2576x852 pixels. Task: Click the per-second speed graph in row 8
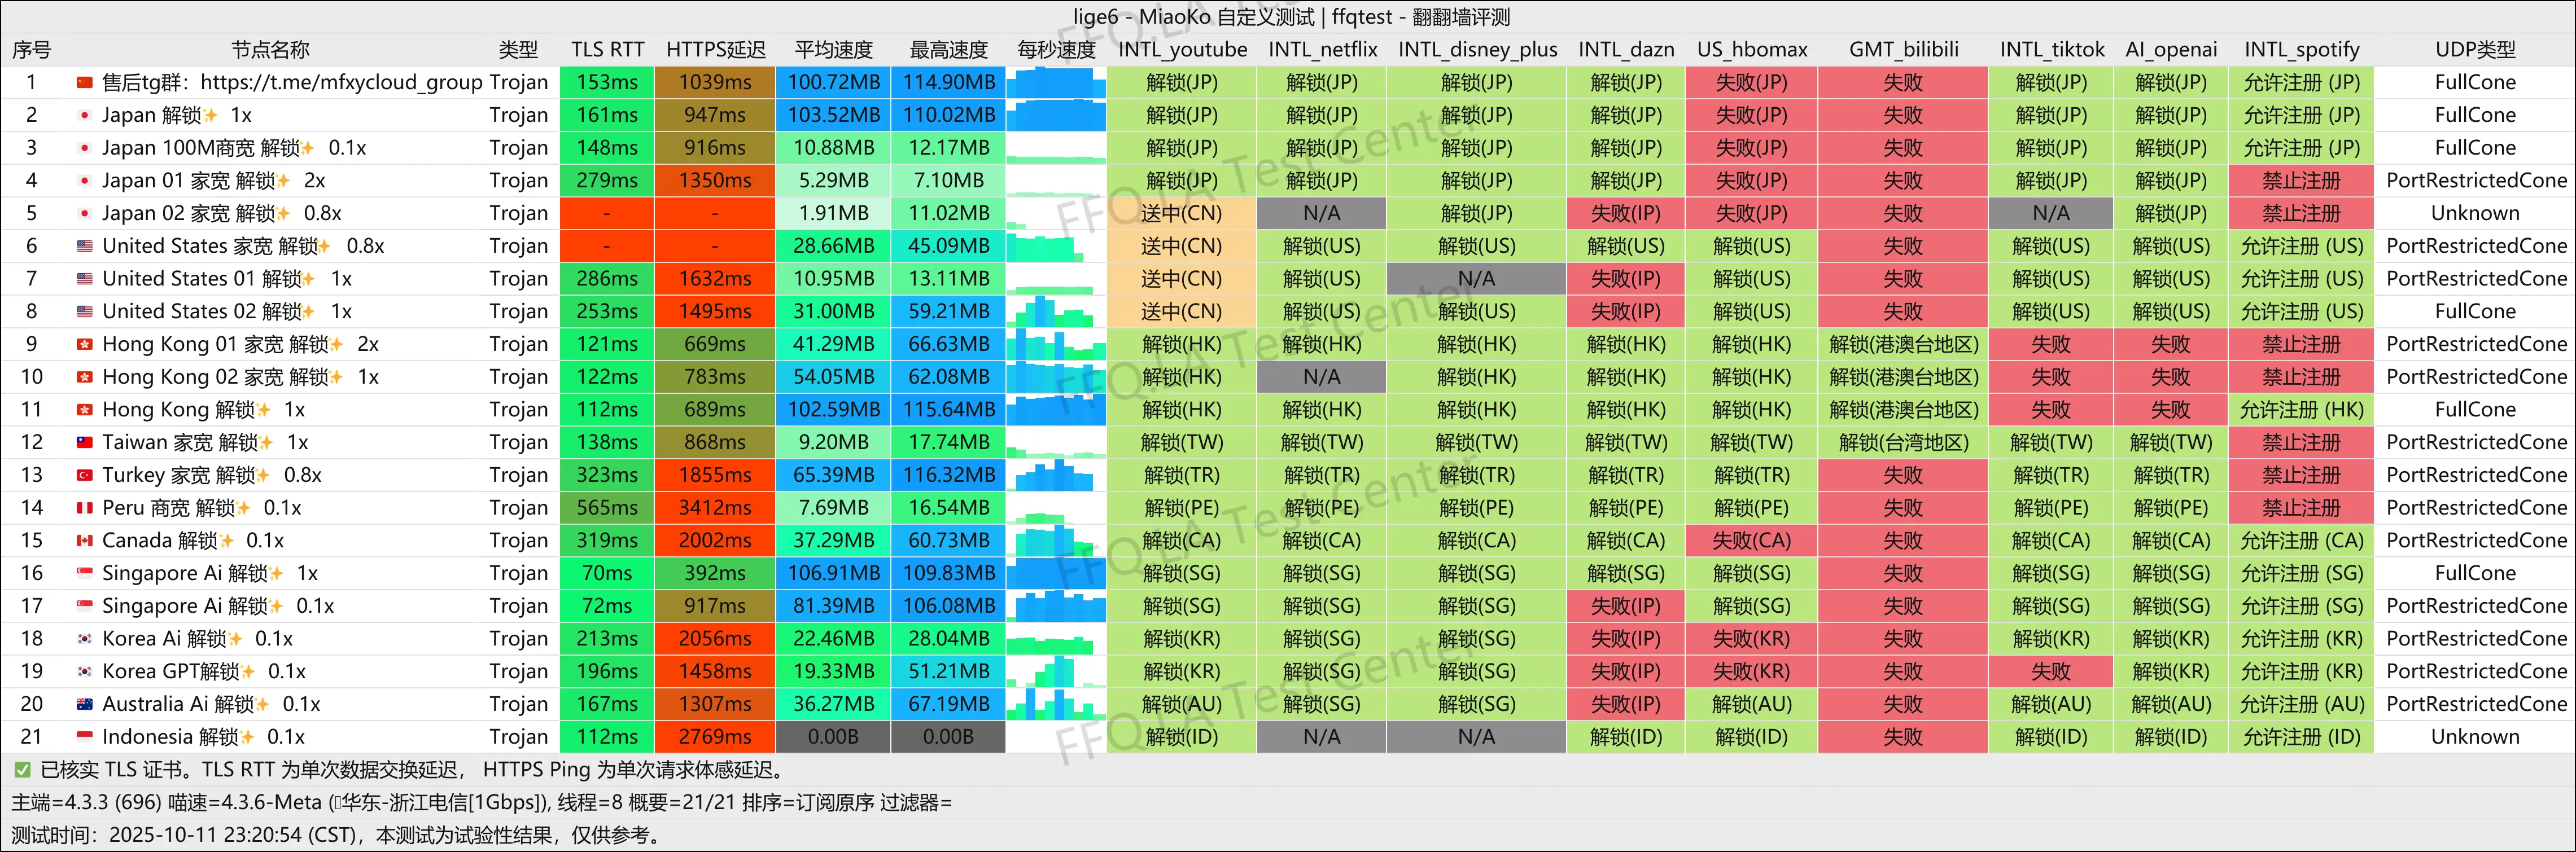[x=1056, y=311]
